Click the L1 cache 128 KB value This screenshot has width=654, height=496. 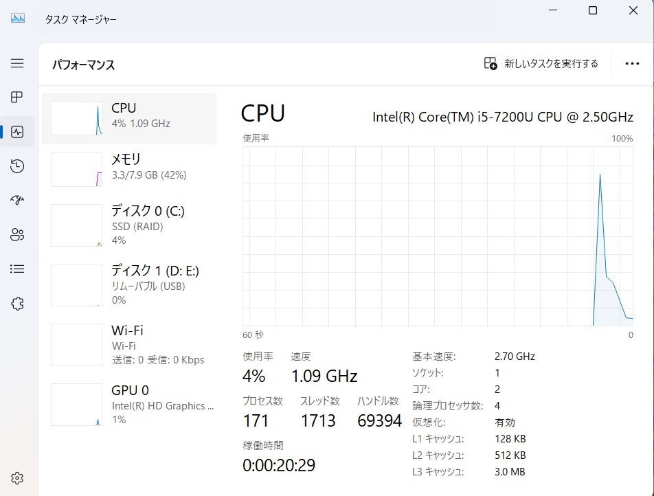coord(510,439)
